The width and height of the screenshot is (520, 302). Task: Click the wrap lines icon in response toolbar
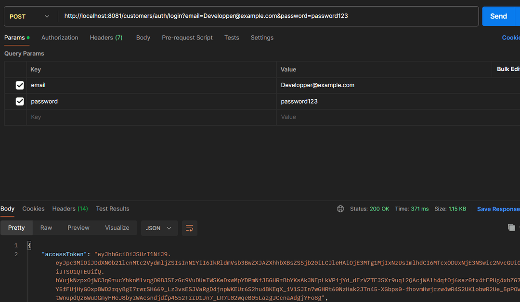[189, 228]
